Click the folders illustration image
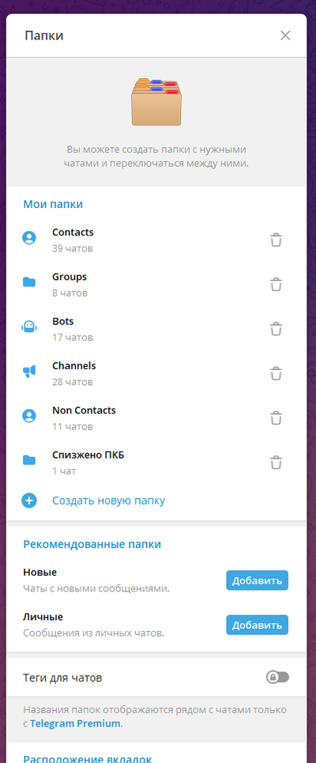This screenshot has height=763, width=316. point(156,102)
